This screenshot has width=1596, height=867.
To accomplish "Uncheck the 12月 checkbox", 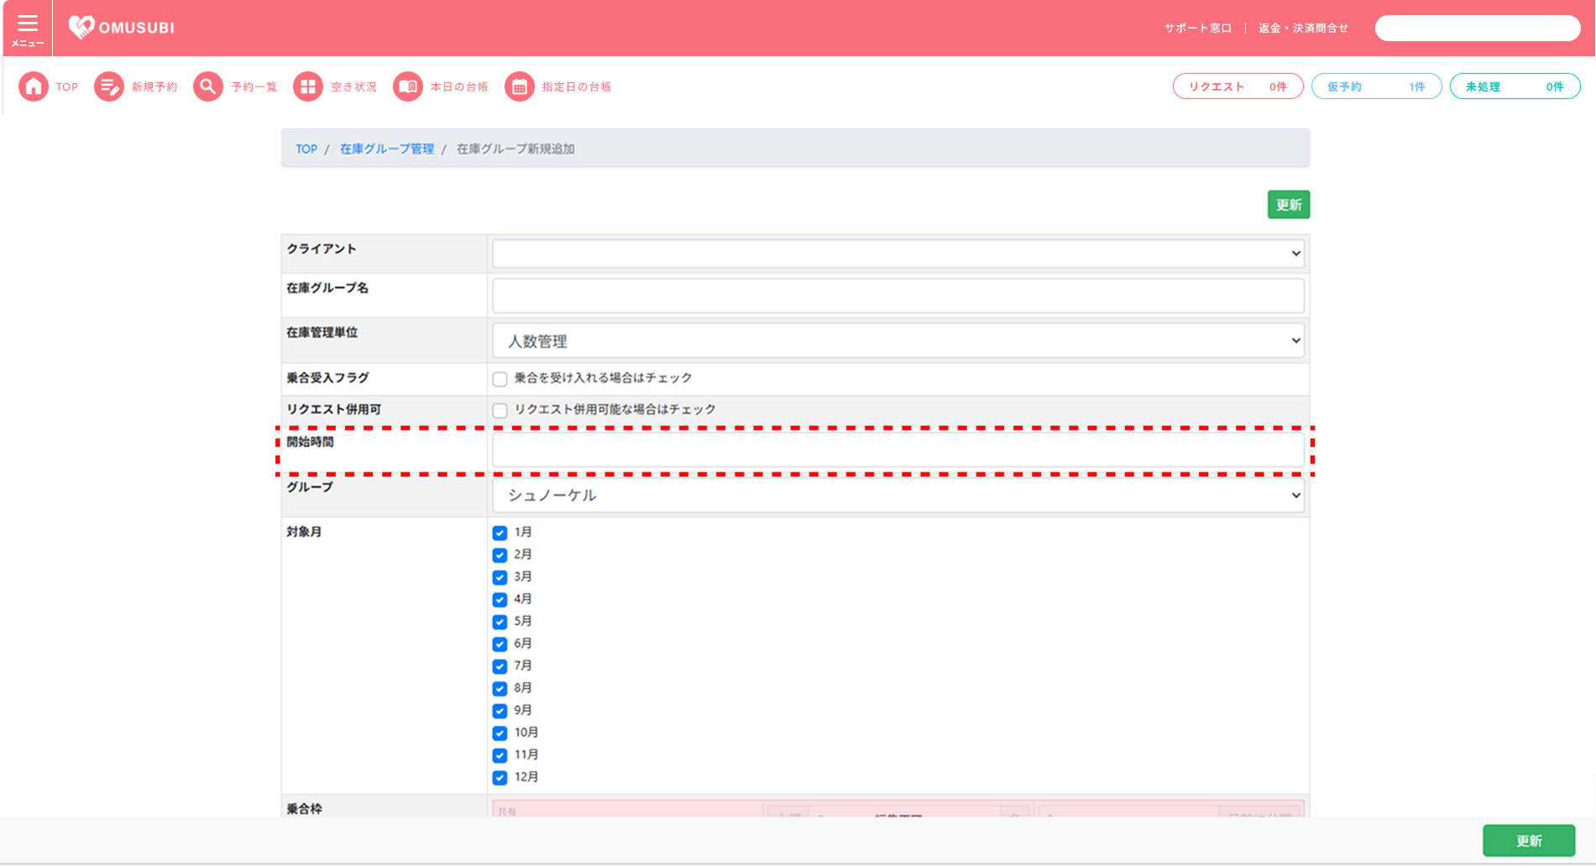I will (x=500, y=777).
